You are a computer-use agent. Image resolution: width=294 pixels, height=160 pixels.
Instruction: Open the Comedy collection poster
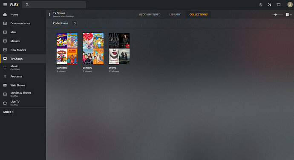93,49
